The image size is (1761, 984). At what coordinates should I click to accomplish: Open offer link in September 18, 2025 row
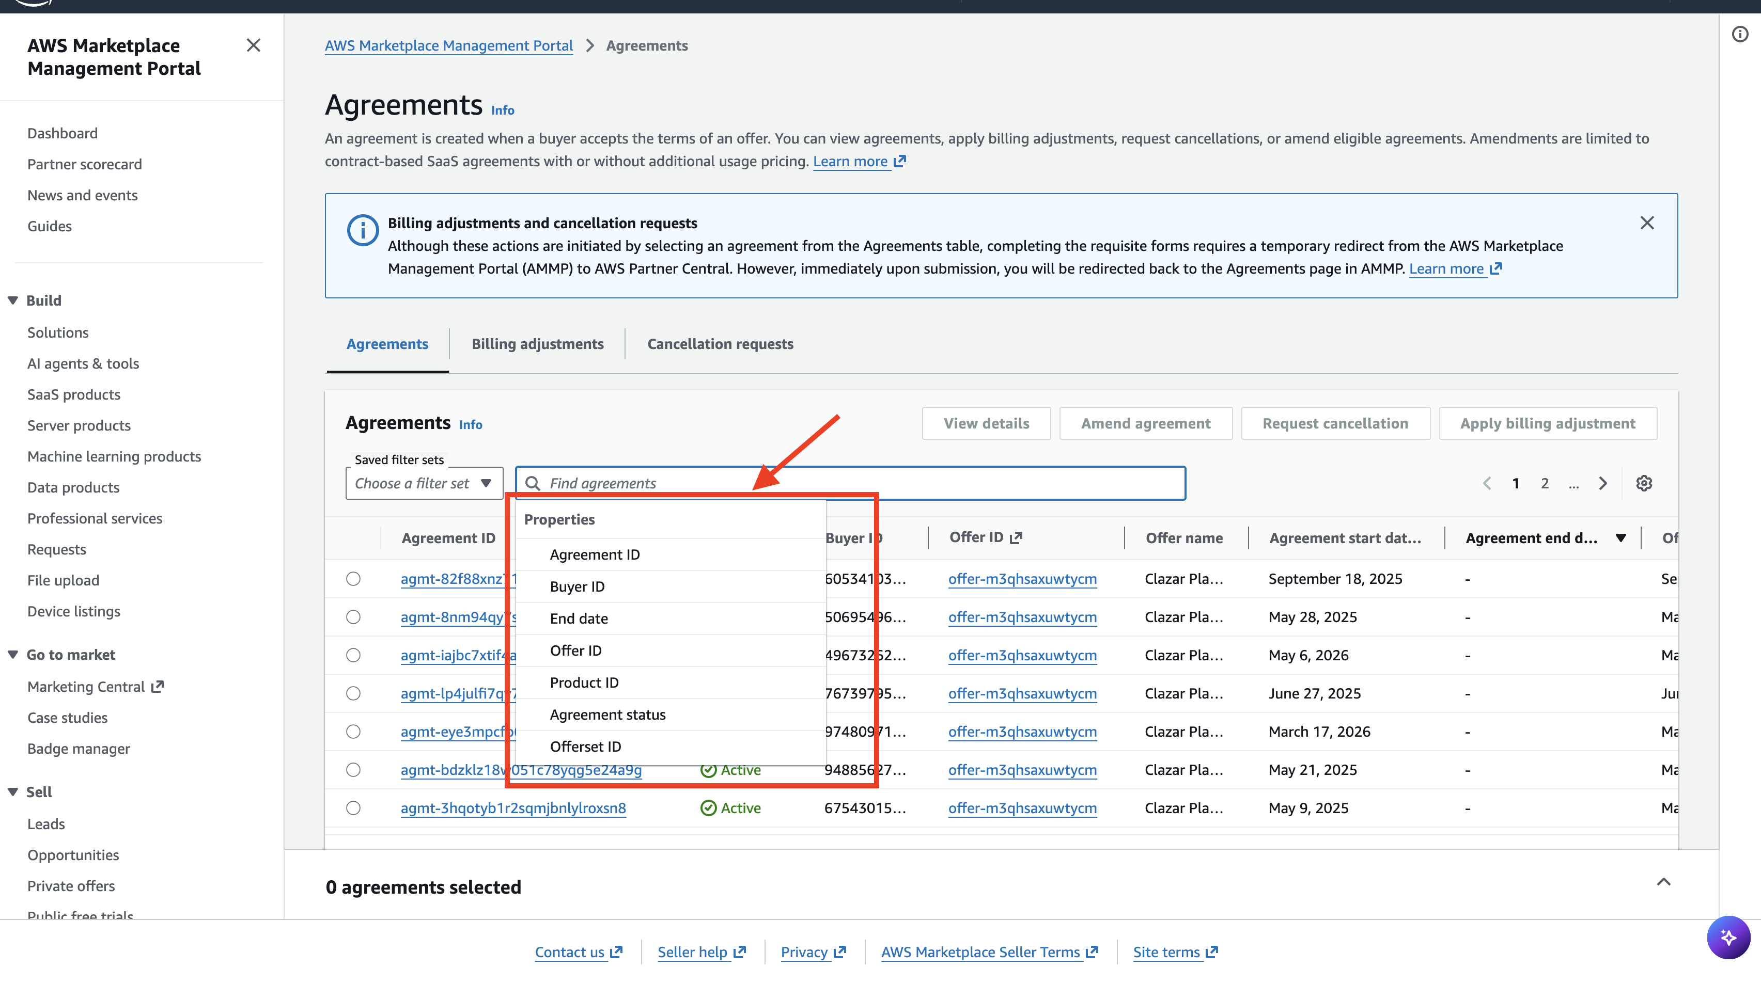click(1022, 579)
